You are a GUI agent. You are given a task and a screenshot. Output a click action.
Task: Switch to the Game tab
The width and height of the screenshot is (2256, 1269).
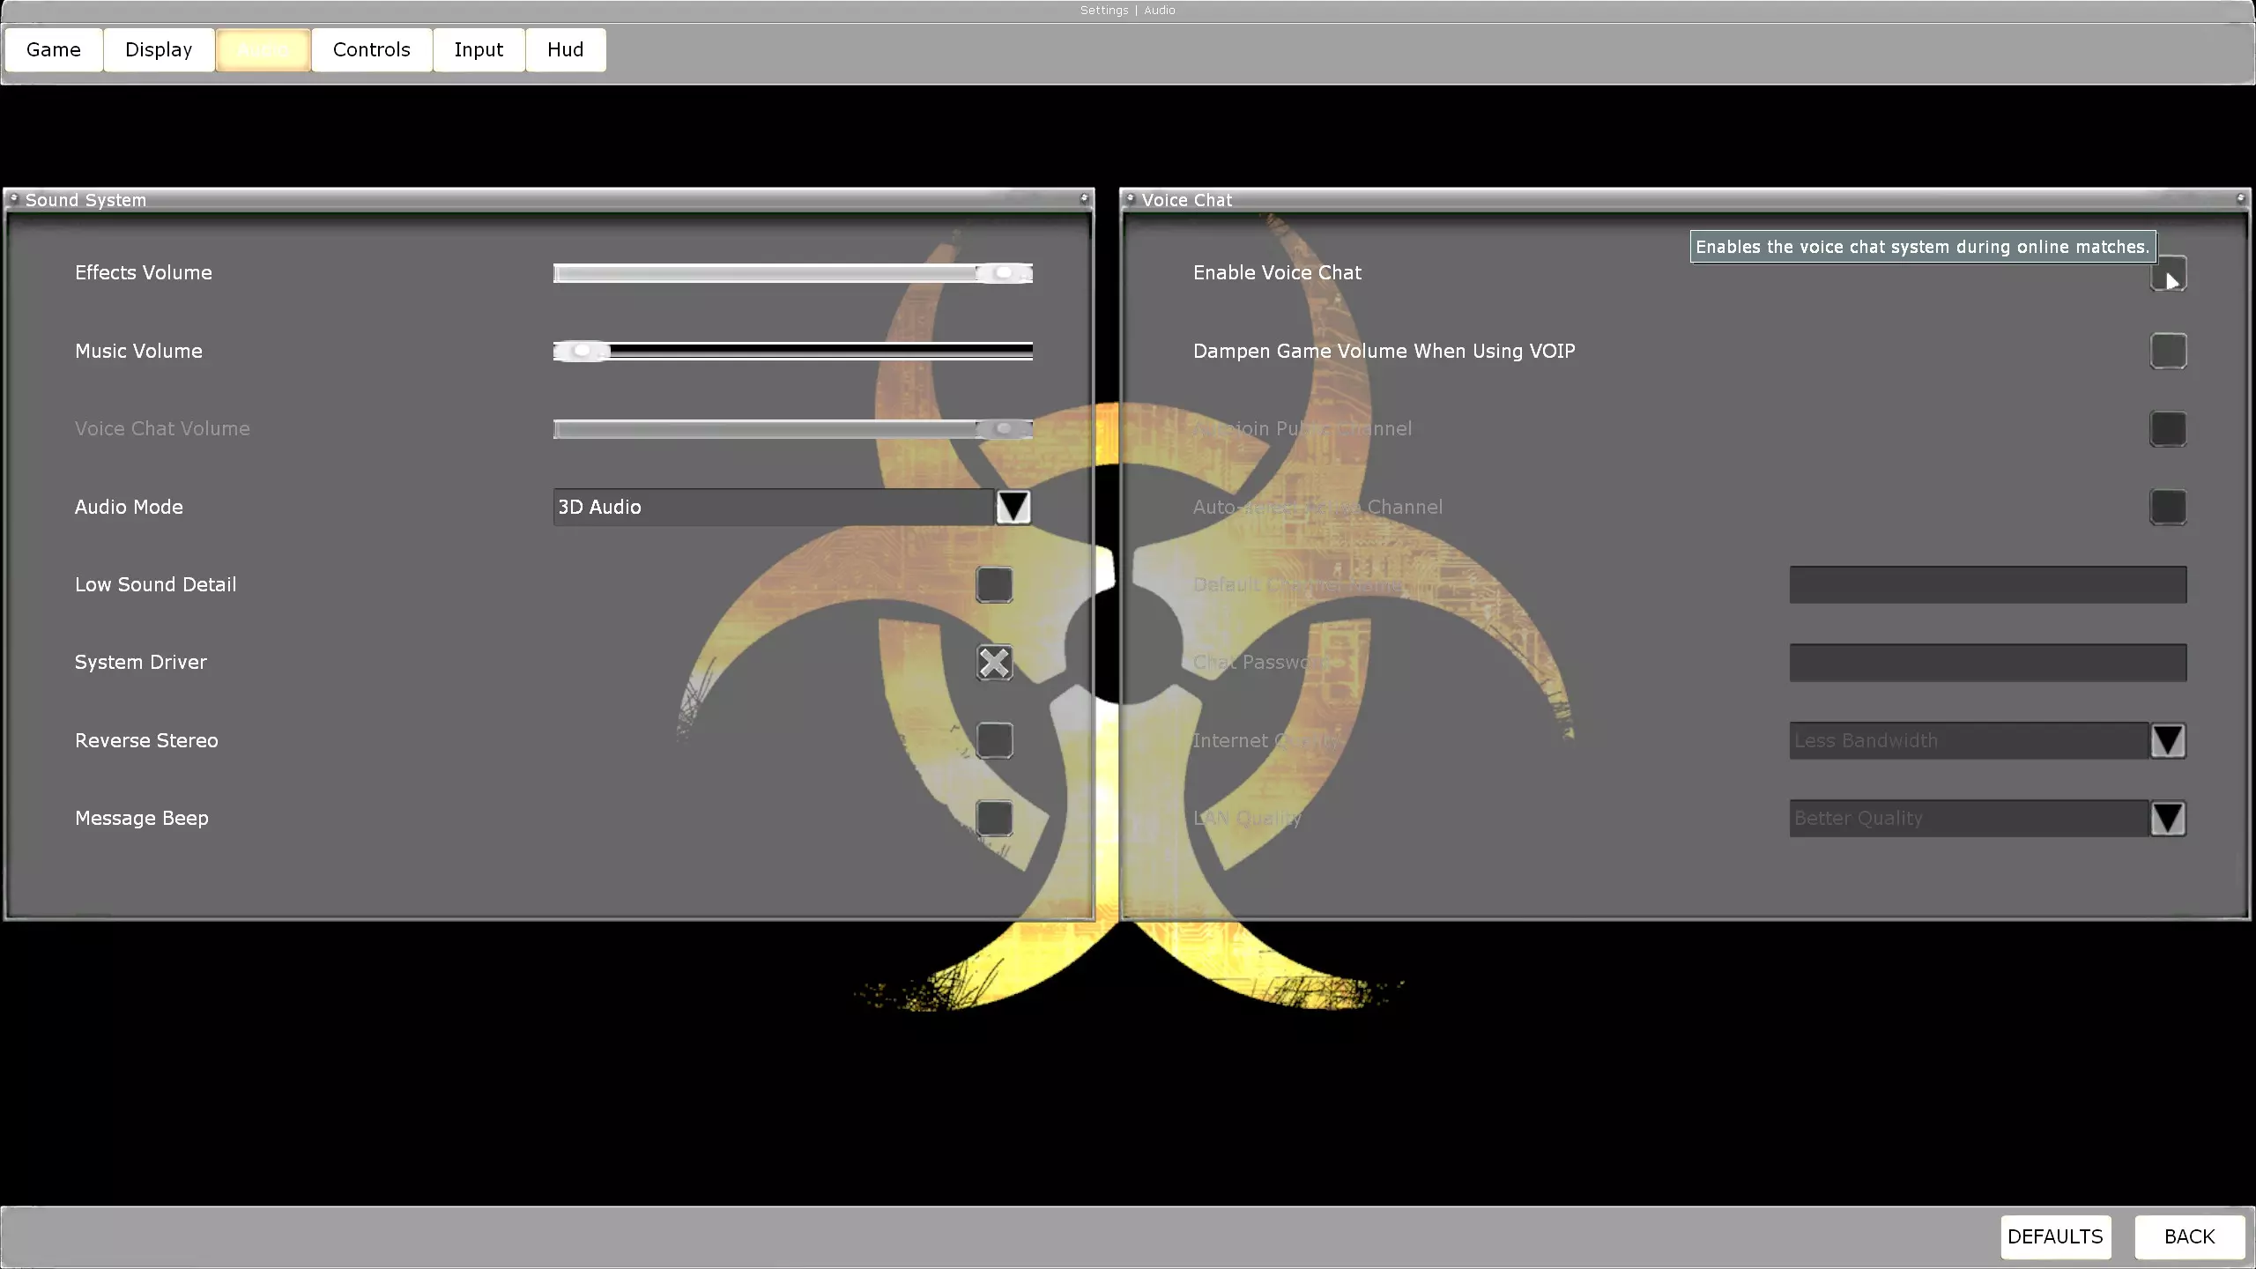pyautogui.click(x=54, y=49)
